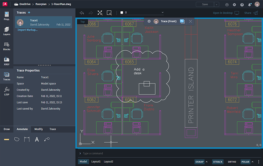Viewport: 263px width, 166px height.
Task: Switch to Layout1 tab
Action: pyautogui.click(x=96, y=161)
